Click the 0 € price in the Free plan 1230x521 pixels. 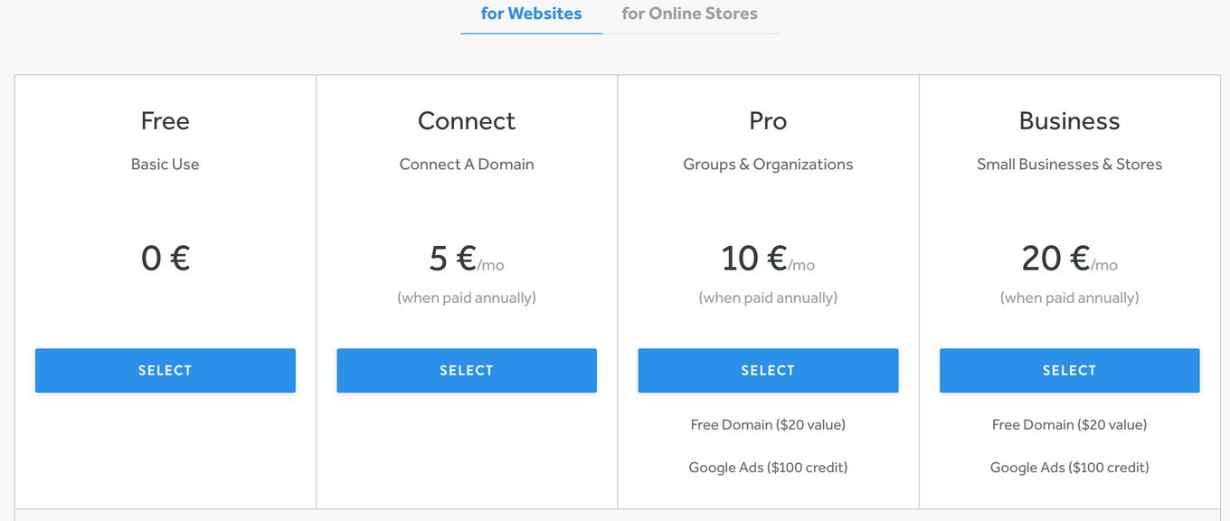pyautogui.click(x=166, y=259)
